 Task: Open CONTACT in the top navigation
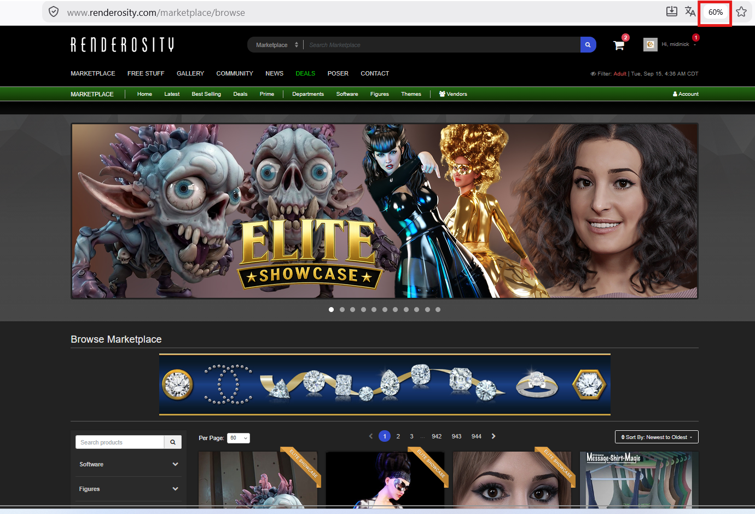(x=375, y=73)
